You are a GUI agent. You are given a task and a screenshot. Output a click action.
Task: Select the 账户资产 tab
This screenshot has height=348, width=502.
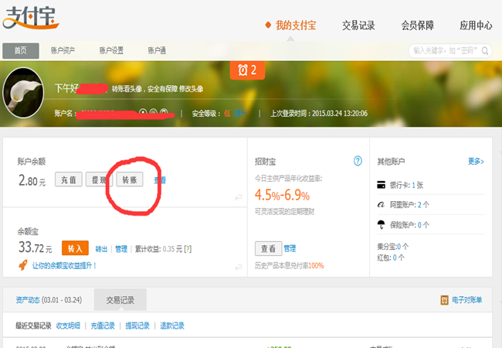pyautogui.click(x=63, y=50)
